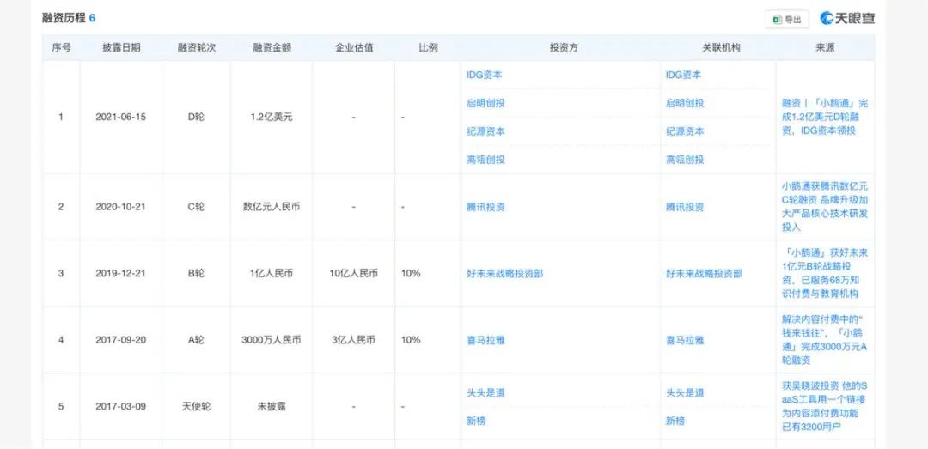Click the 融资金额 column header

pyautogui.click(x=272, y=48)
